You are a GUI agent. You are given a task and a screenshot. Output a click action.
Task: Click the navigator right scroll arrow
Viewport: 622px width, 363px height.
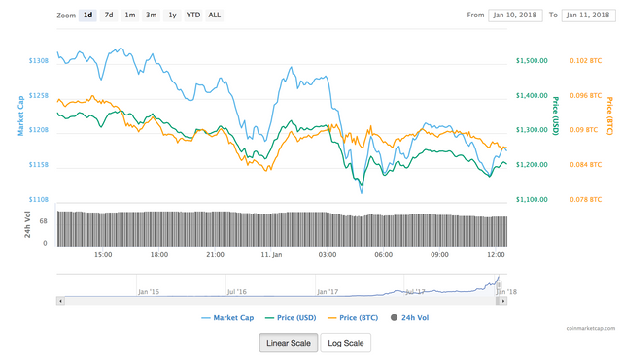pyautogui.click(x=503, y=301)
